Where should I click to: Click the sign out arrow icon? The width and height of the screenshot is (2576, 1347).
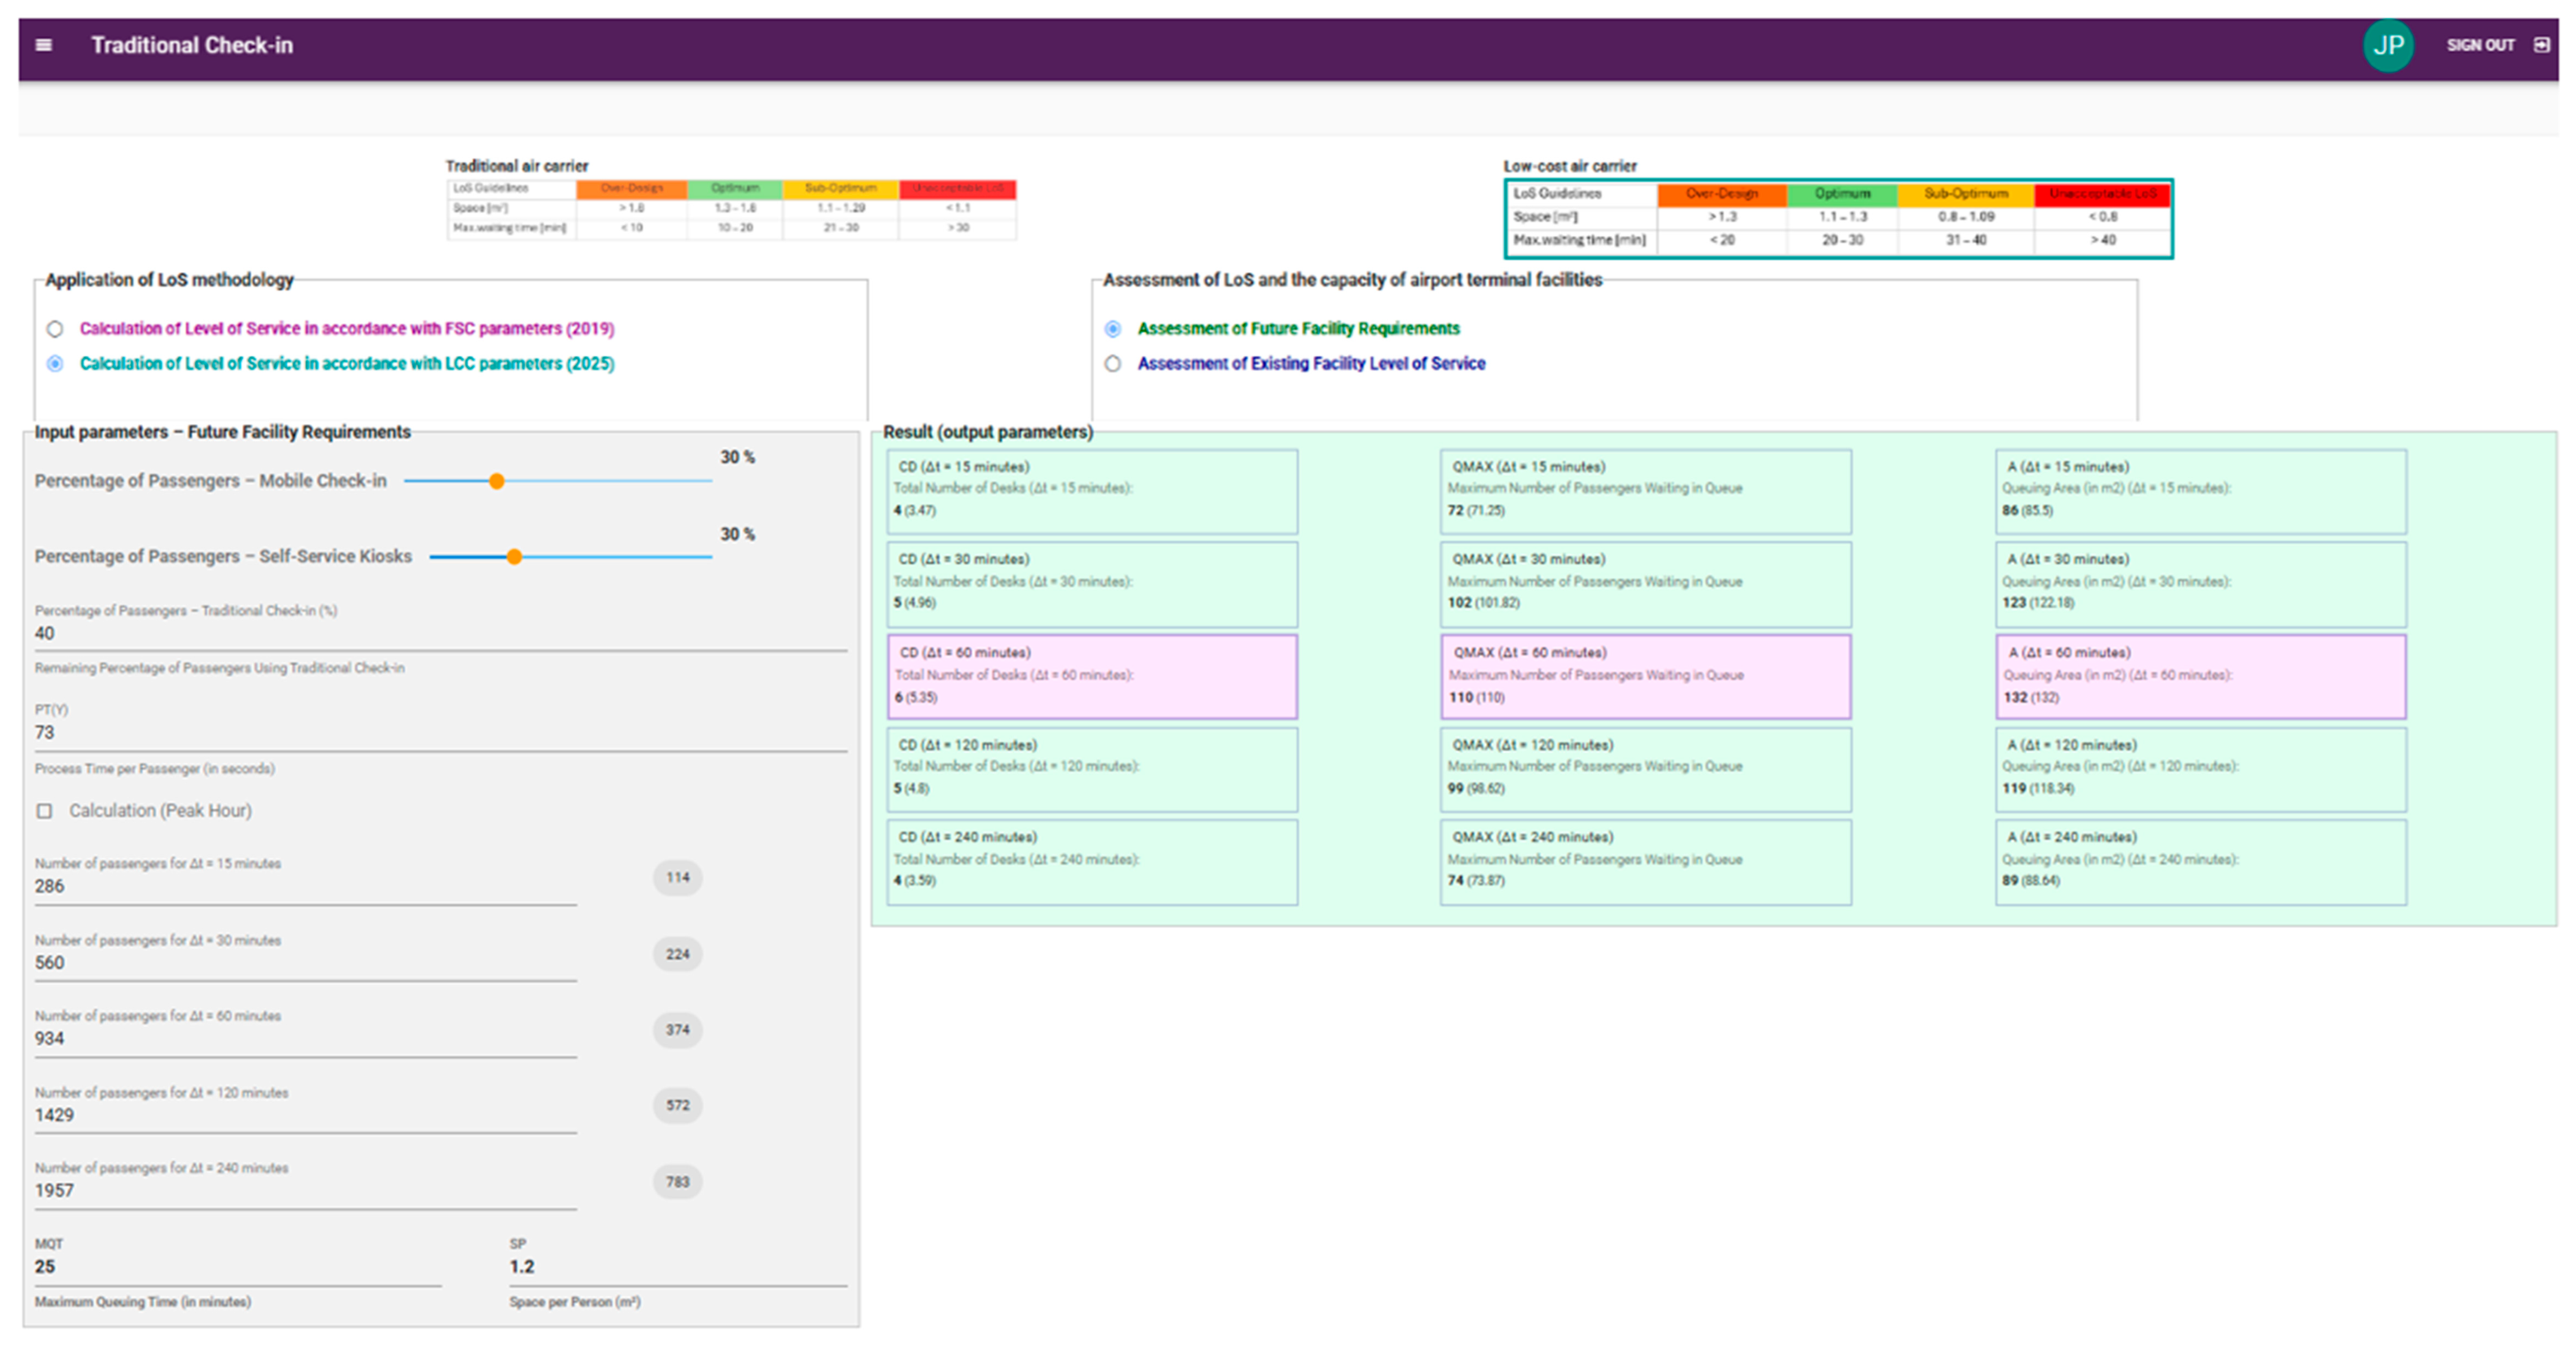[2541, 45]
